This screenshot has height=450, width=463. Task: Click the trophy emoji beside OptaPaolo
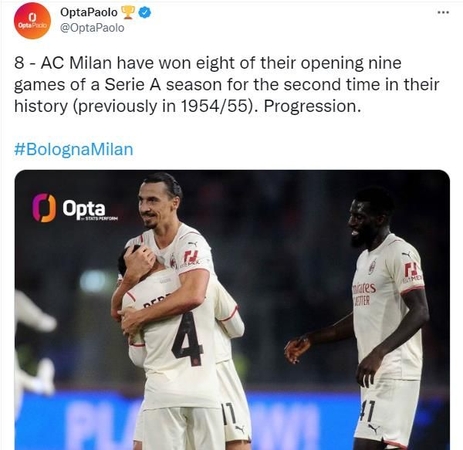coord(128,12)
